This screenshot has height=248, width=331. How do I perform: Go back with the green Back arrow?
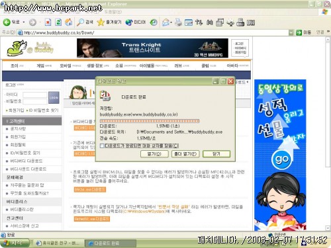tap(7, 22)
